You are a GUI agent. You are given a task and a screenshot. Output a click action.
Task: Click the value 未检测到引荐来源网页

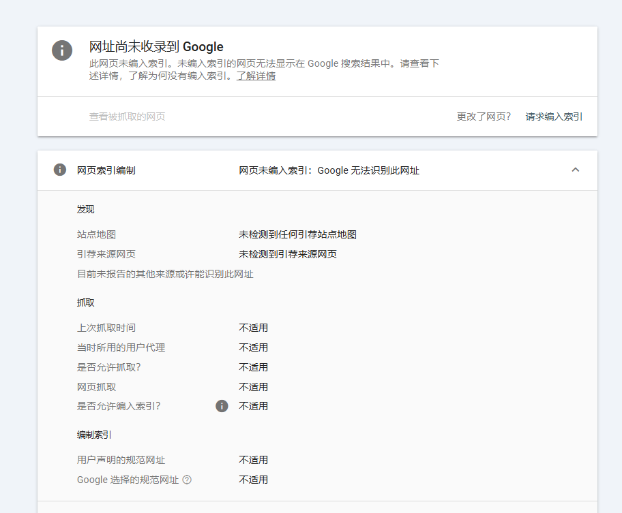click(x=288, y=254)
